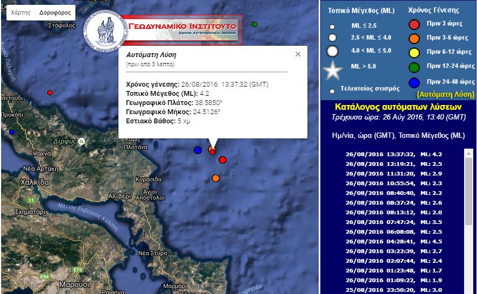
Task: Select catalog entry 02:07:44 ML 2.4
Action: (x=394, y=261)
